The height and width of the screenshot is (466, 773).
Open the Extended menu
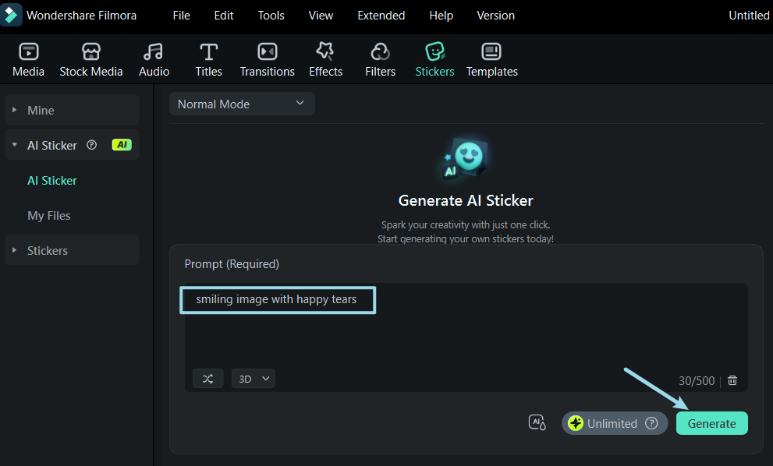381,16
